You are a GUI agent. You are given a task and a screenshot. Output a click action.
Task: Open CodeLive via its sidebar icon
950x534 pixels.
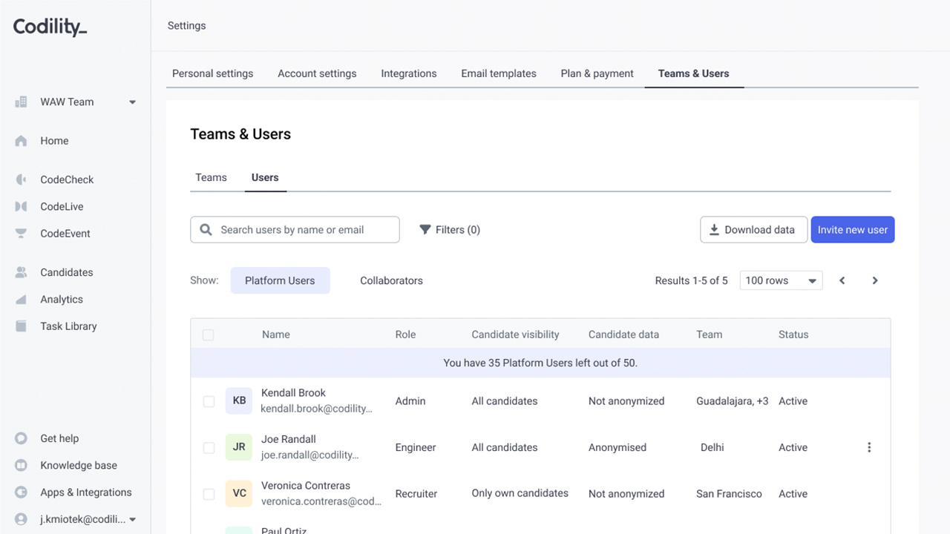click(21, 206)
